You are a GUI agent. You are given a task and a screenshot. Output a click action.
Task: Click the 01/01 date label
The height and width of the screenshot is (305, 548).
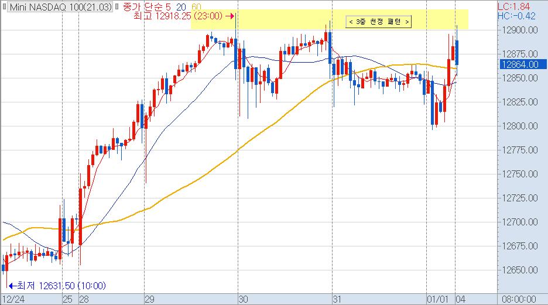(x=437, y=299)
